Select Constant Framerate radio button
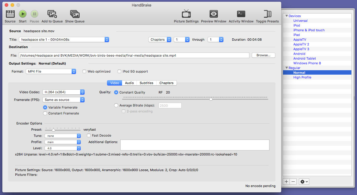357x195 pixels. [x=45, y=113]
